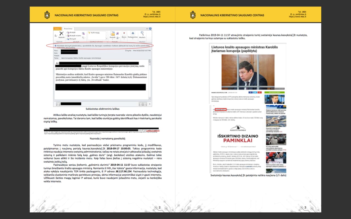Click the paragraph starting 'Patikrinus 2019-04-11 11:57'
Screen dimensions: 351x219
pos(248,37)
